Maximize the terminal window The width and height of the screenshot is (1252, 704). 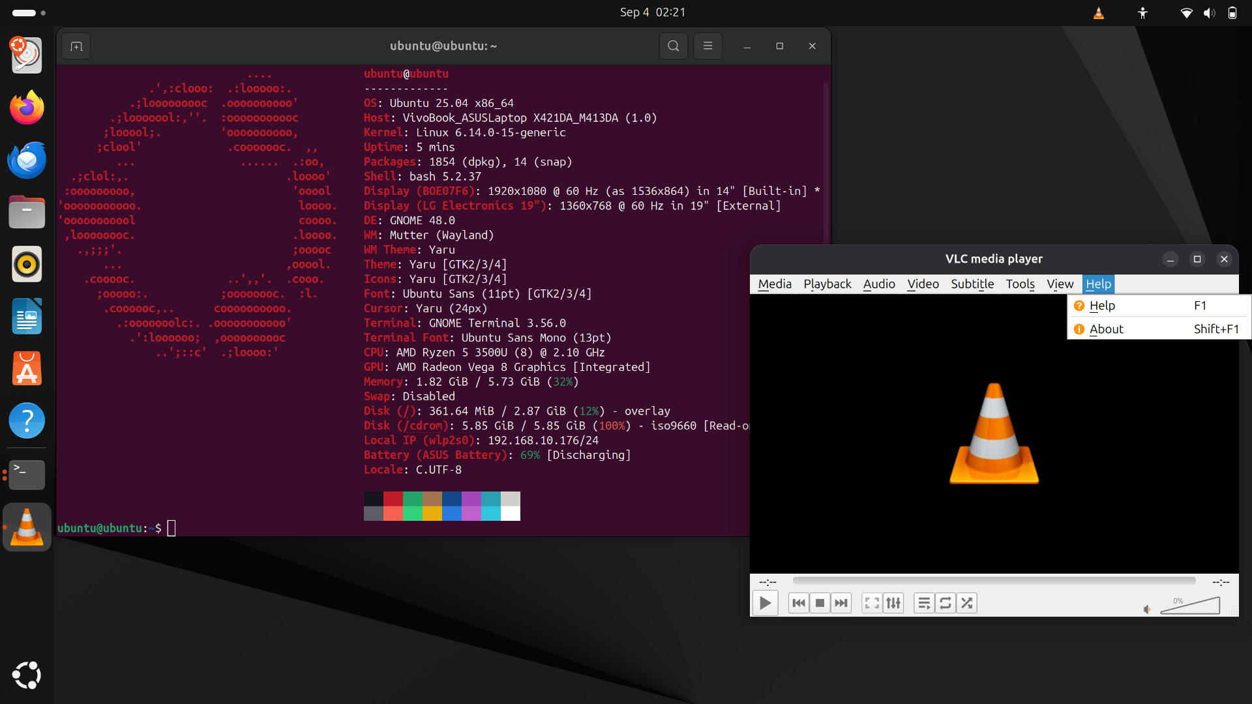point(779,46)
